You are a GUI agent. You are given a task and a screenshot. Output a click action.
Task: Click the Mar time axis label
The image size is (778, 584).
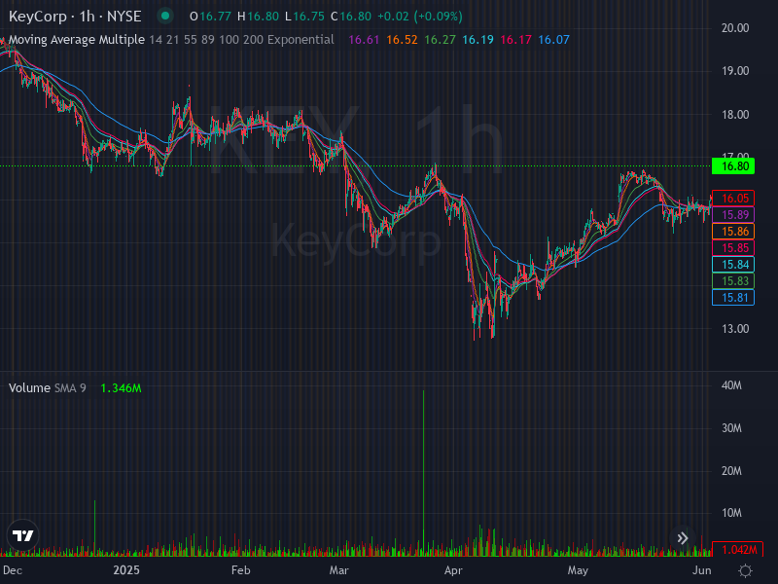(338, 570)
